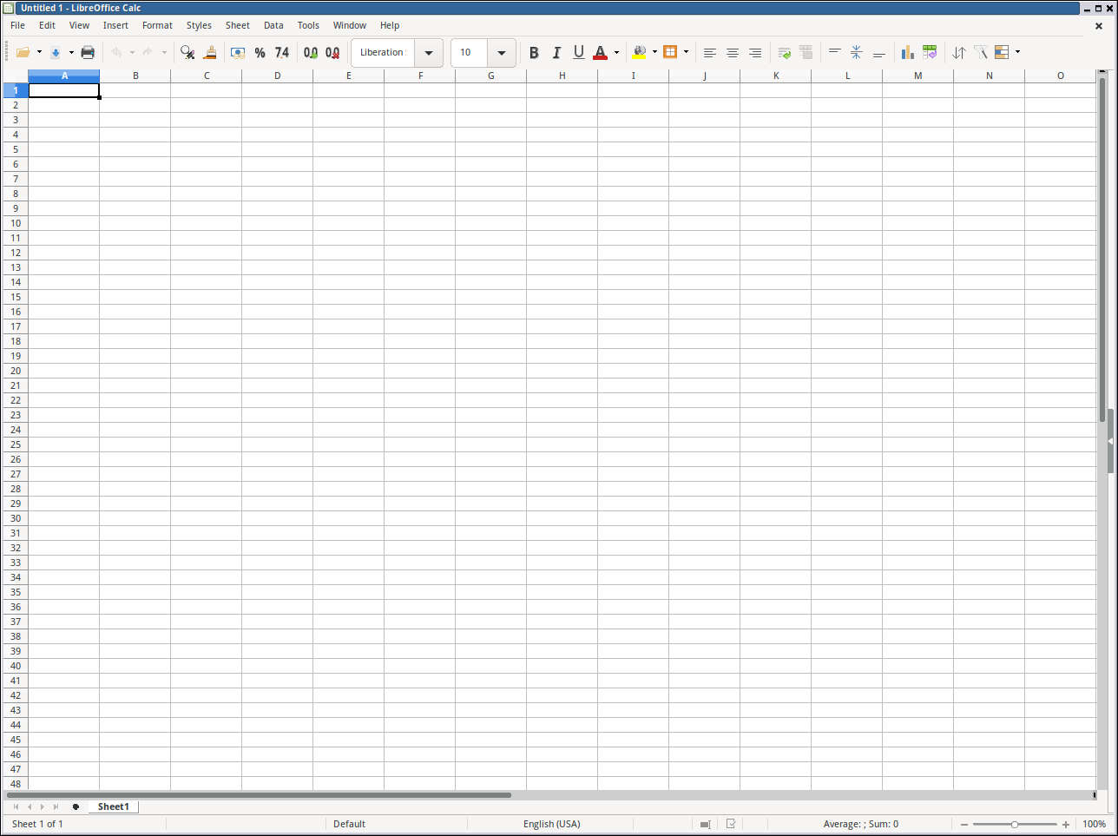Viewport: 1118px width, 836px height.
Task: Open the Tools menu
Action: tap(308, 25)
